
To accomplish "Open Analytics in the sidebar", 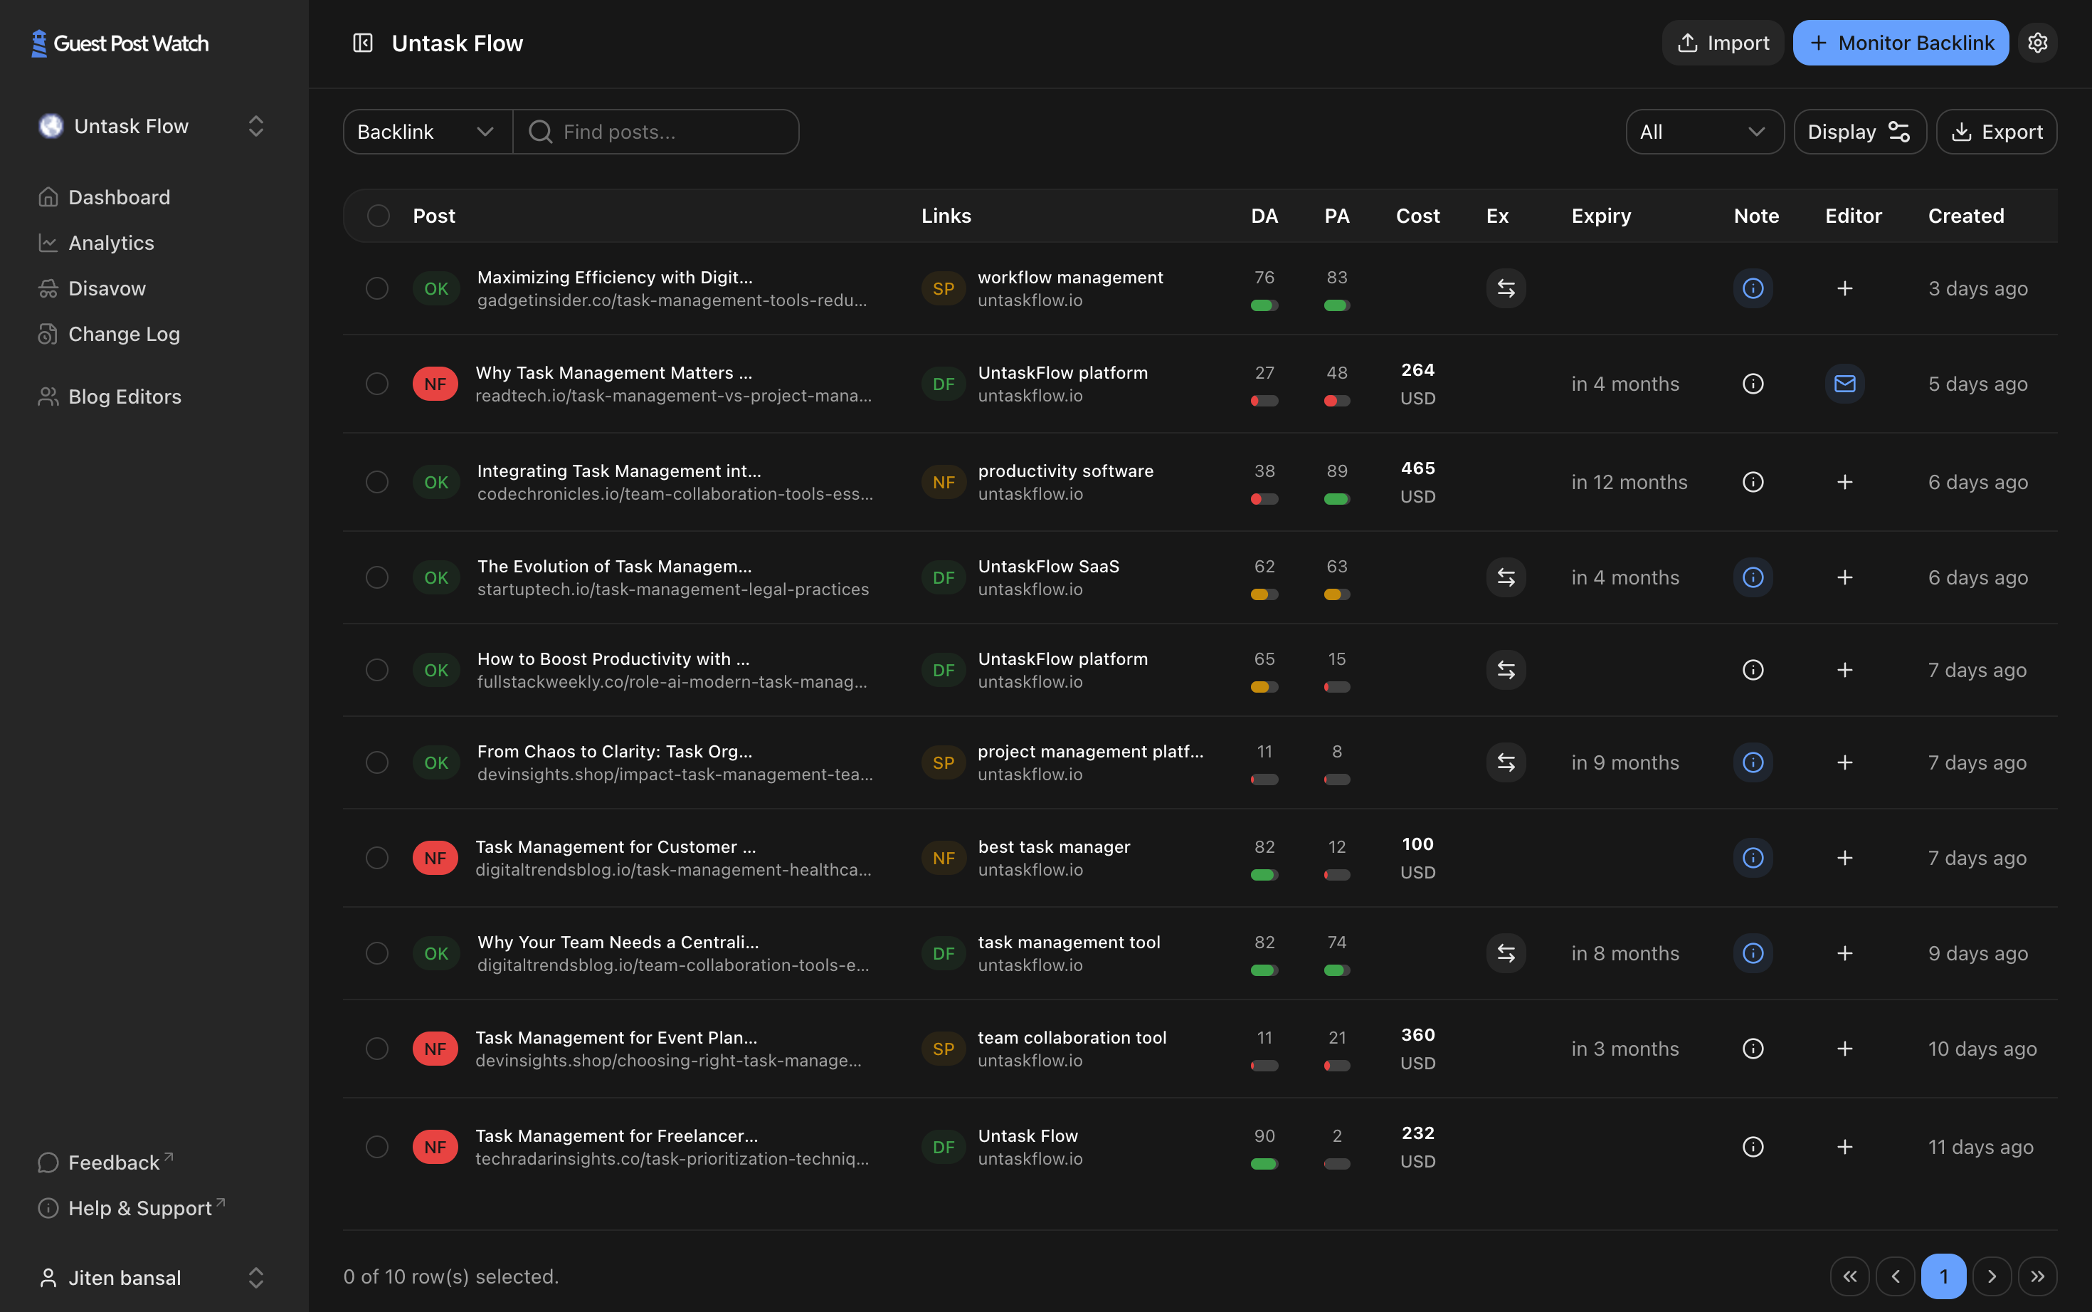I will [111, 243].
